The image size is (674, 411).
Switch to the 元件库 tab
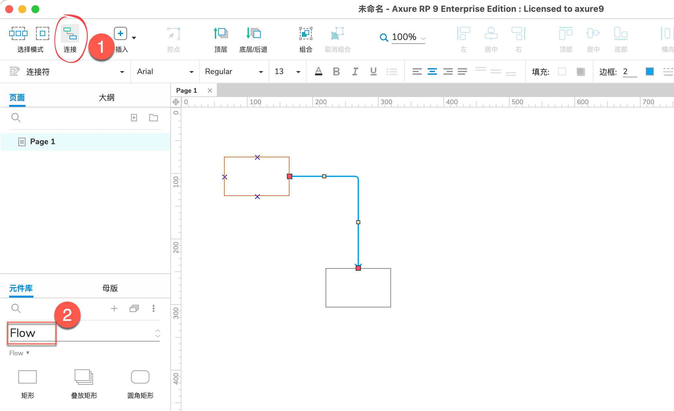point(21,288)
